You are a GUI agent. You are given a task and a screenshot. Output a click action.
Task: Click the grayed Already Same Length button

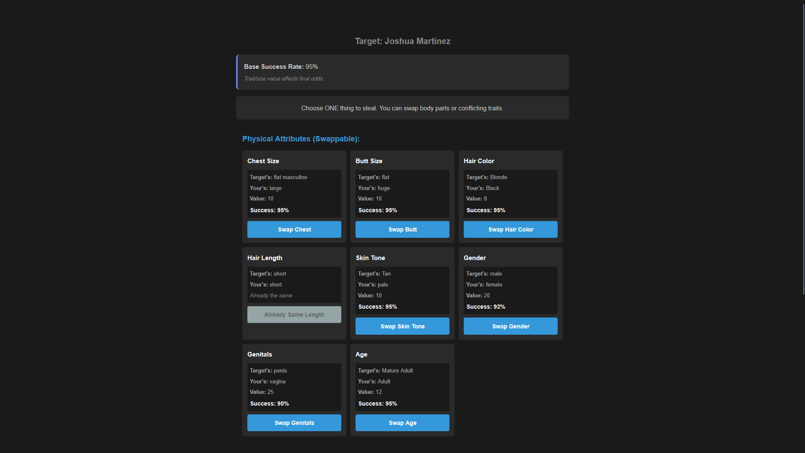pos(294,315)
